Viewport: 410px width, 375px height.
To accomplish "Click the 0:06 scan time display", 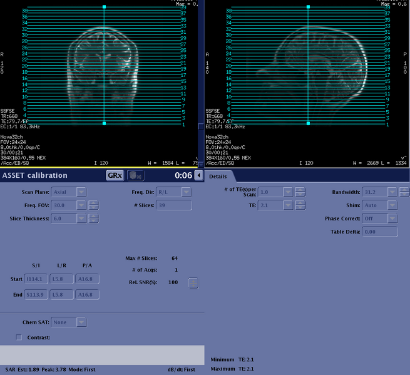I will 183,175.
